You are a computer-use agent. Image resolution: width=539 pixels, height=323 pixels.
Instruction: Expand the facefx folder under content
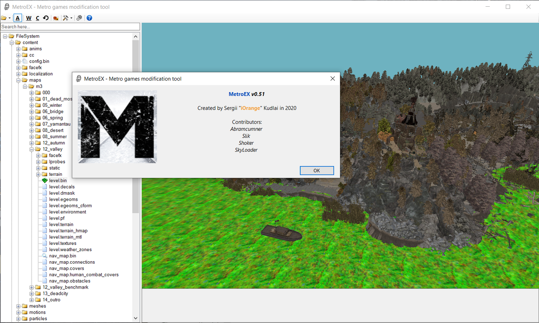point(19,68)
